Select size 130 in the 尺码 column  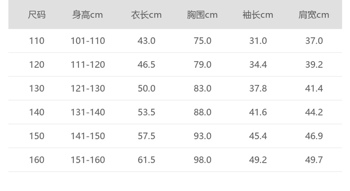pyautogui.click(x=37, y=89)
